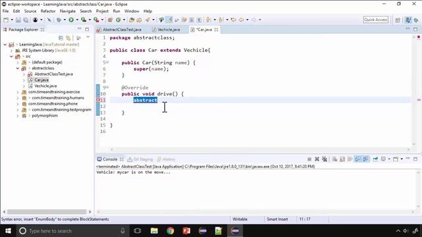The image size is (422, 237).
Task: Click the New Java Class icon
Action: pos(118,20)
